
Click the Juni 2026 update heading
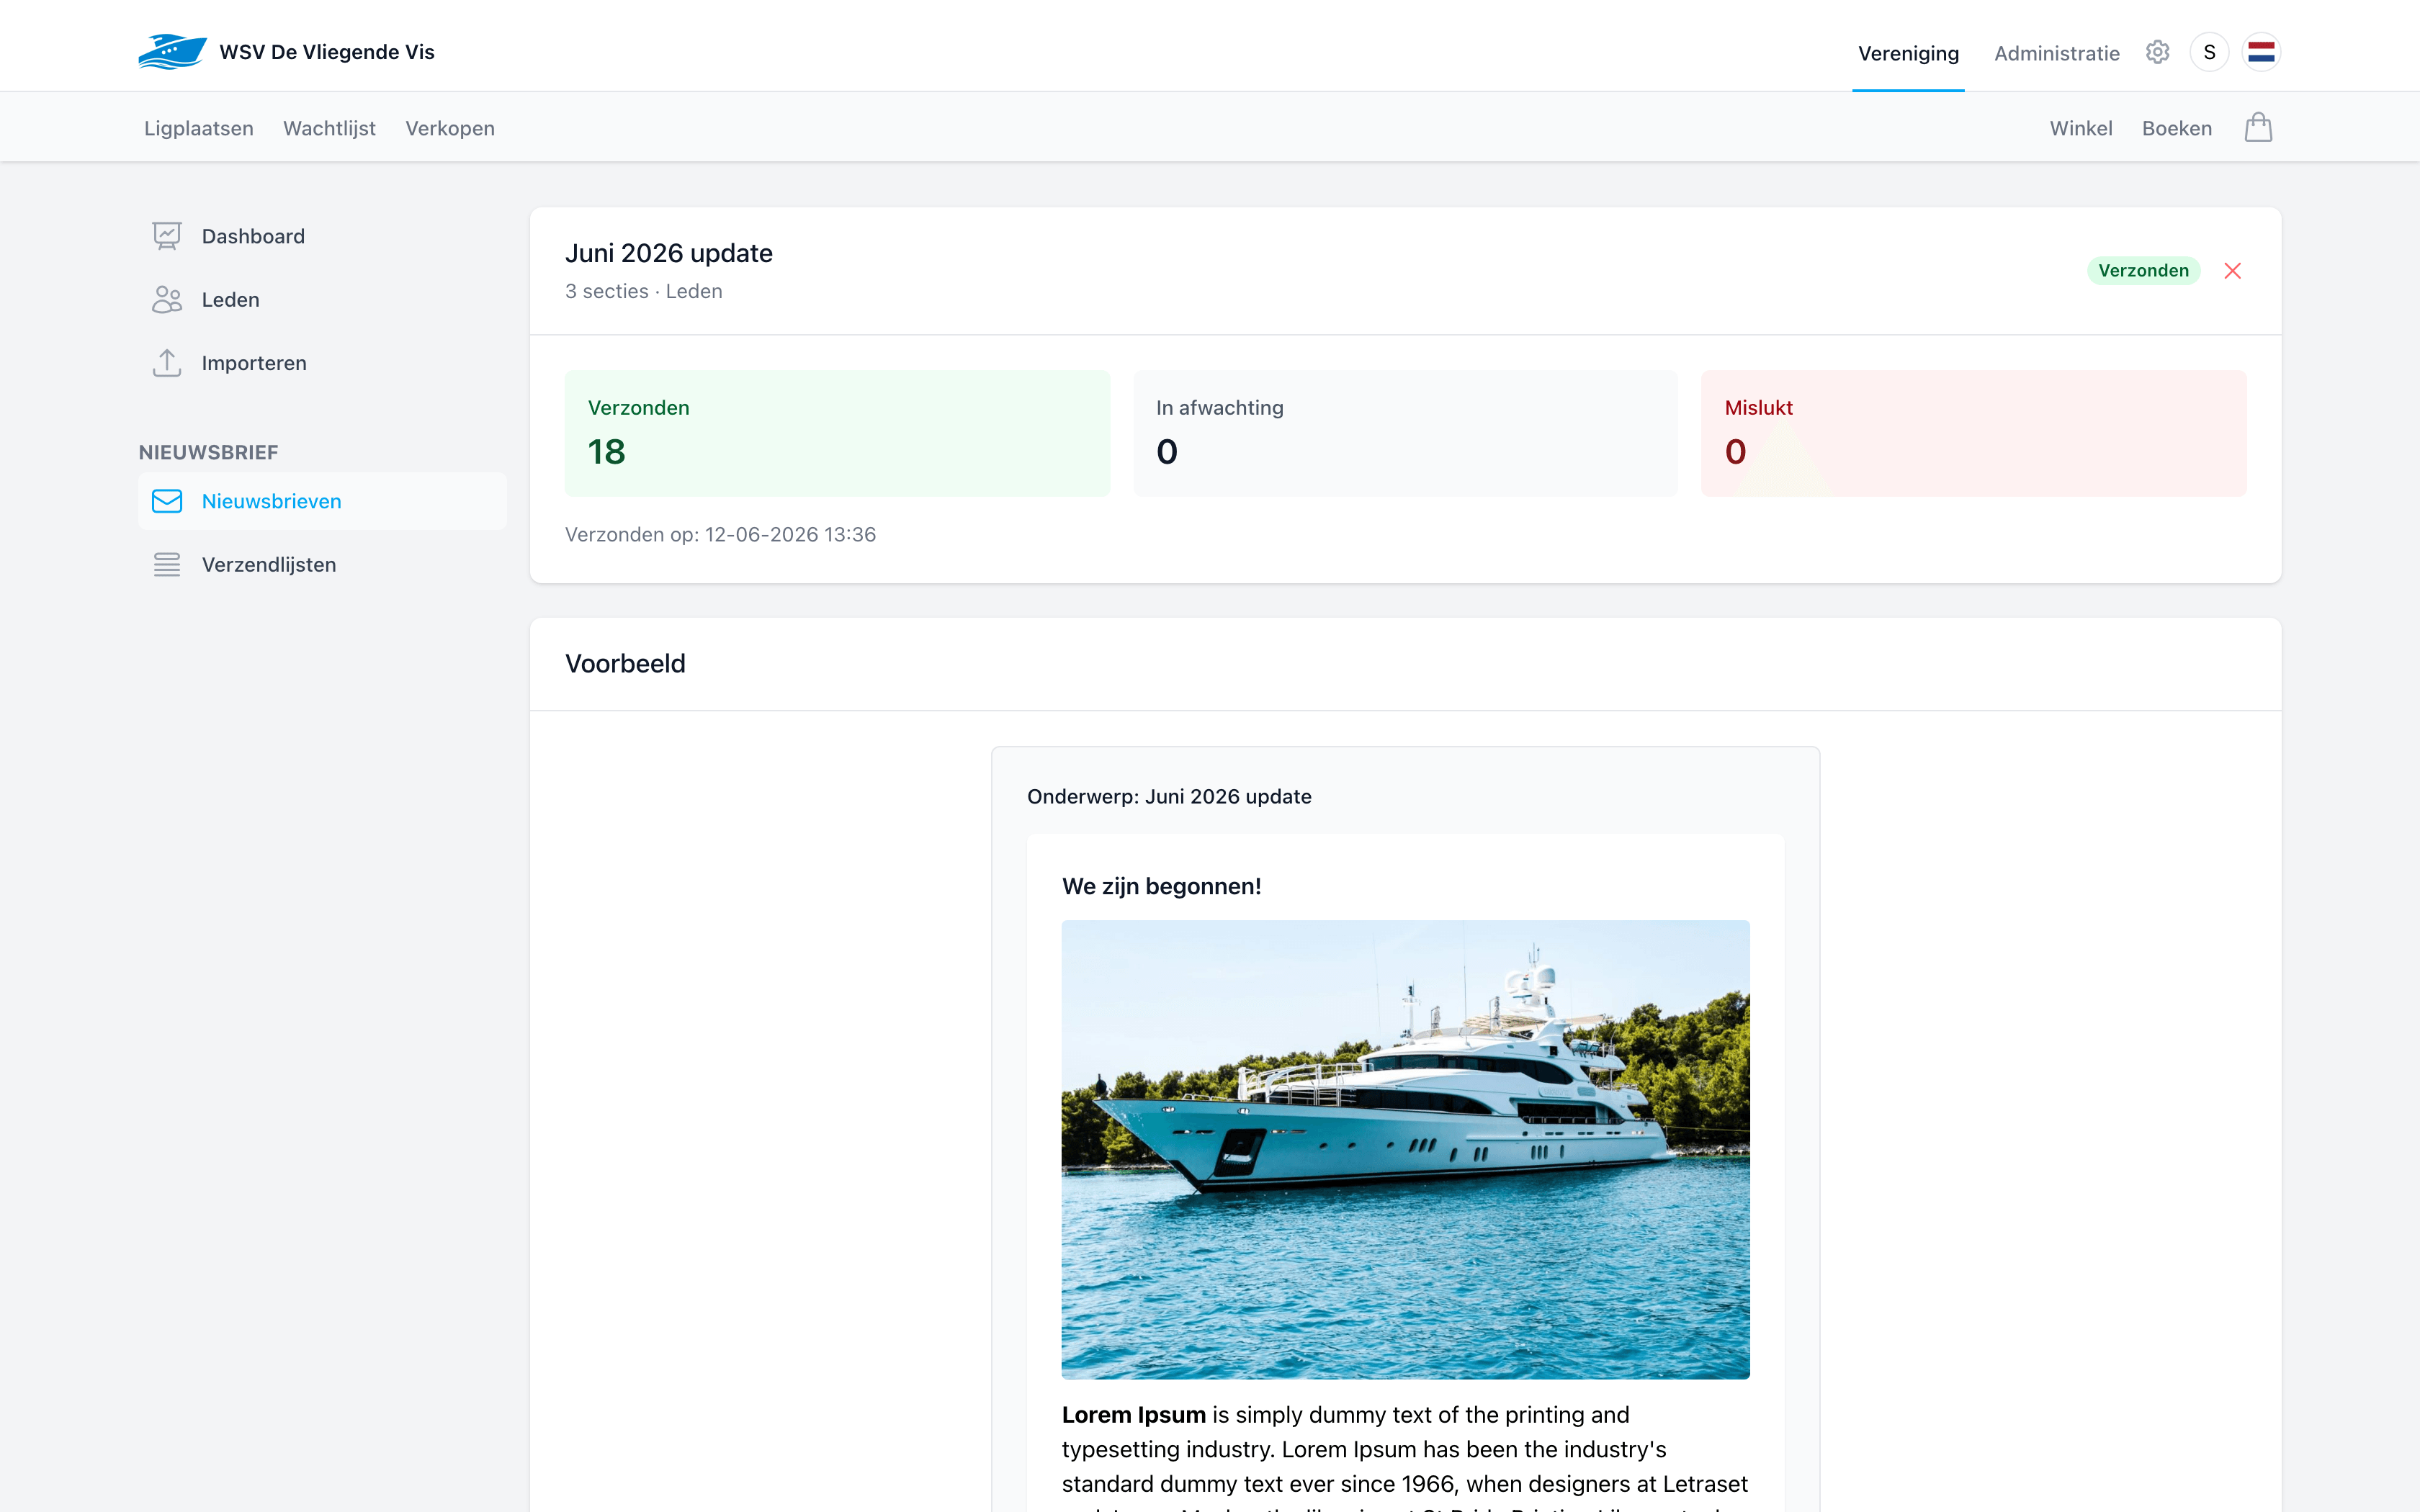pyautogui.click(x=669, y=253)
